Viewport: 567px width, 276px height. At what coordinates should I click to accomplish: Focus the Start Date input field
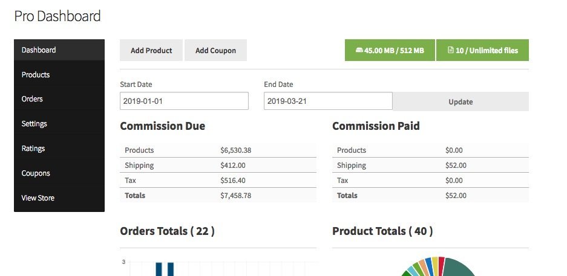coord(184,101)
